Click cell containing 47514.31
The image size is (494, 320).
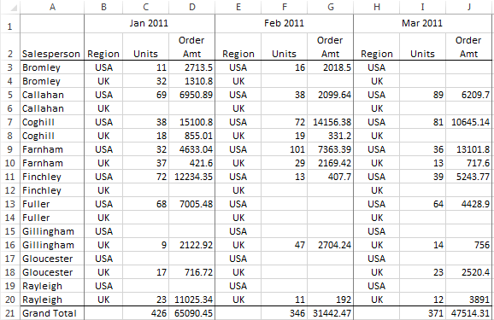pyautogui.click(x=469, y=313)
